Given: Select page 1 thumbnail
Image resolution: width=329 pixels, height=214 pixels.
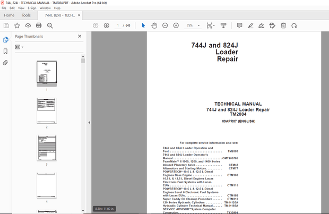Looking at the screenshot, I should click(47, 73).
